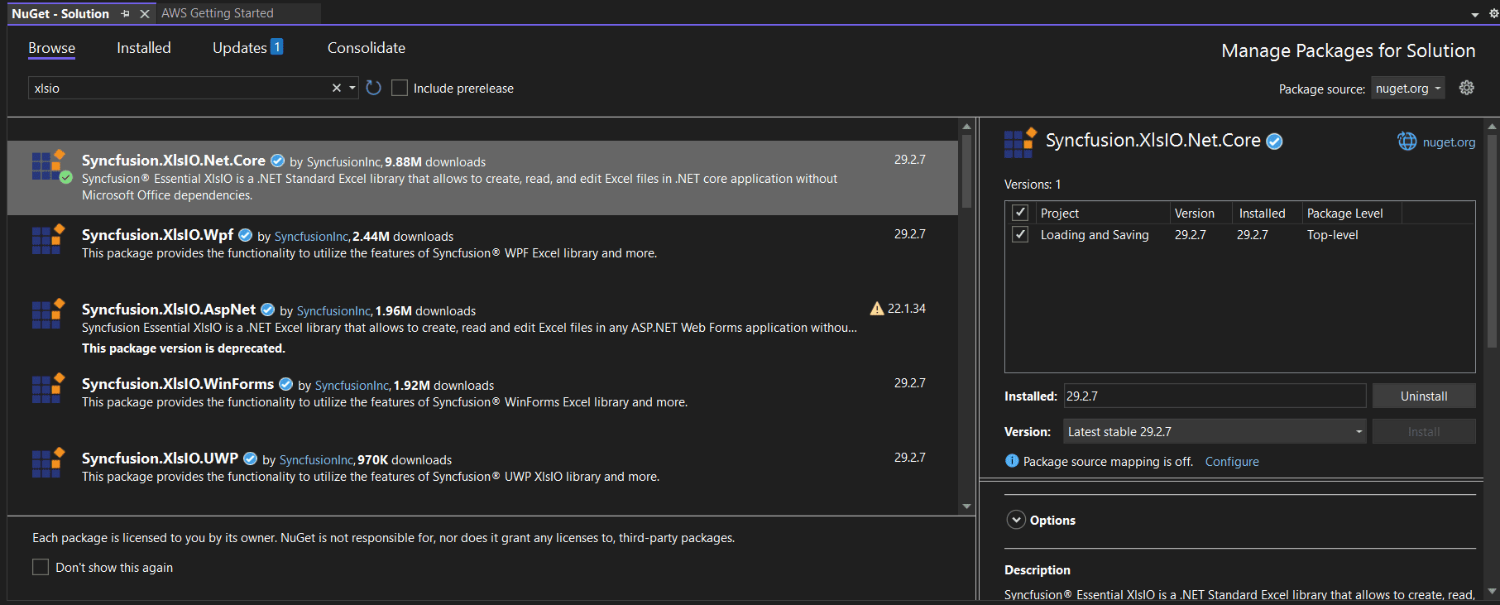Click SyncfusionInc author link for AspNet package
Viewport: 1500px width, 605px height.
coord(333,311)
